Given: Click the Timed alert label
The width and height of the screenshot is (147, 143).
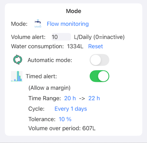Looking at the screenshot, I should tap(41, 76).
